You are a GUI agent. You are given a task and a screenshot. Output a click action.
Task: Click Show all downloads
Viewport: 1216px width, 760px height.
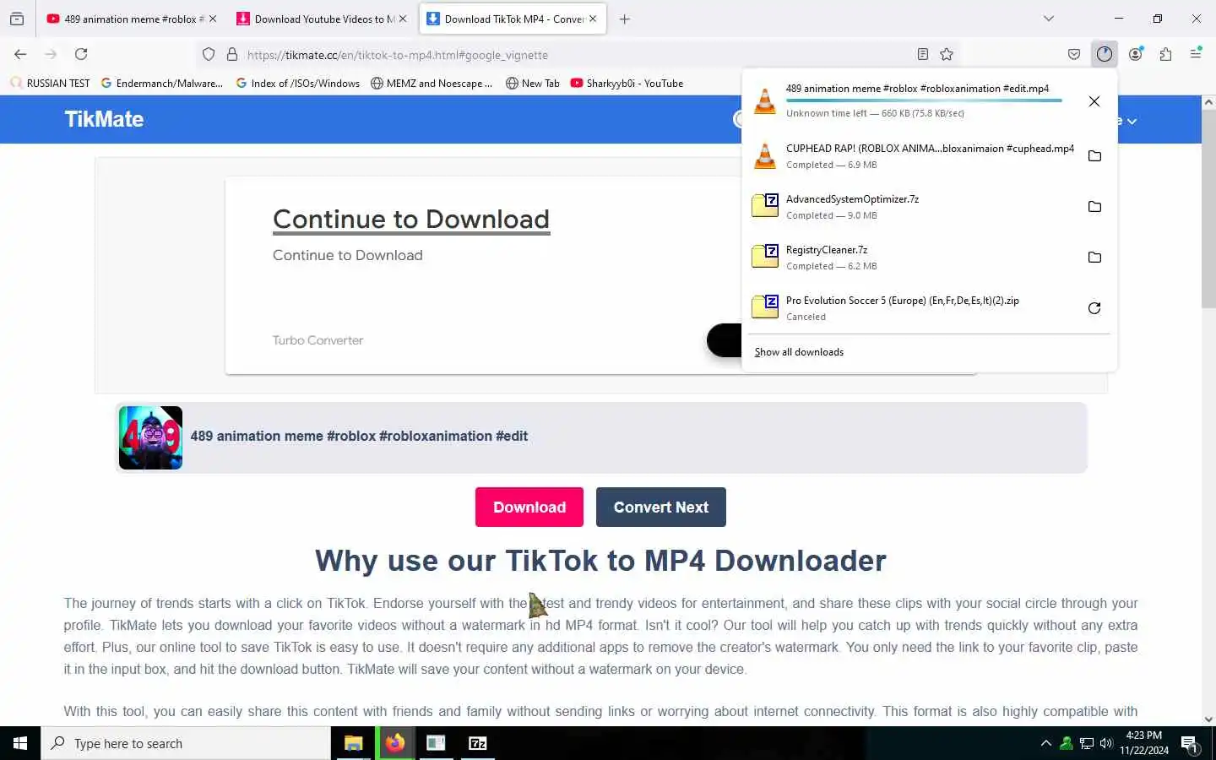799,352
